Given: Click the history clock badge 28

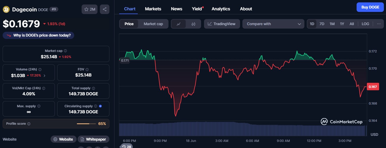Looking at the screenshot, I should point(126,146).
